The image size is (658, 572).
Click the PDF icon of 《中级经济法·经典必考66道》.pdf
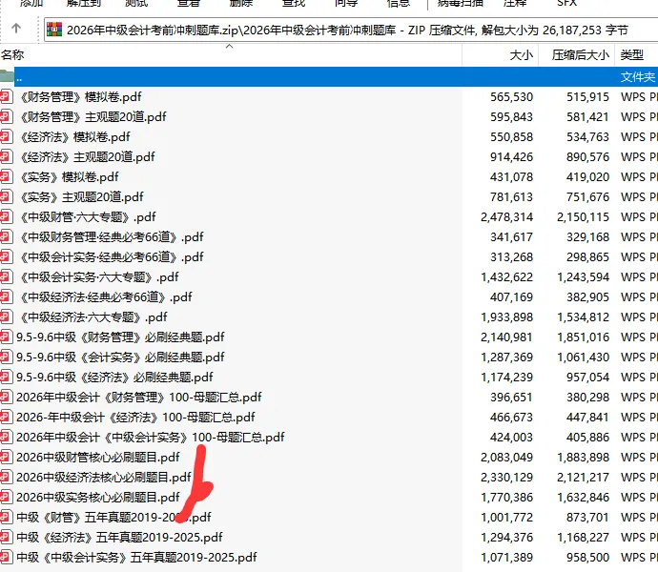6,296
